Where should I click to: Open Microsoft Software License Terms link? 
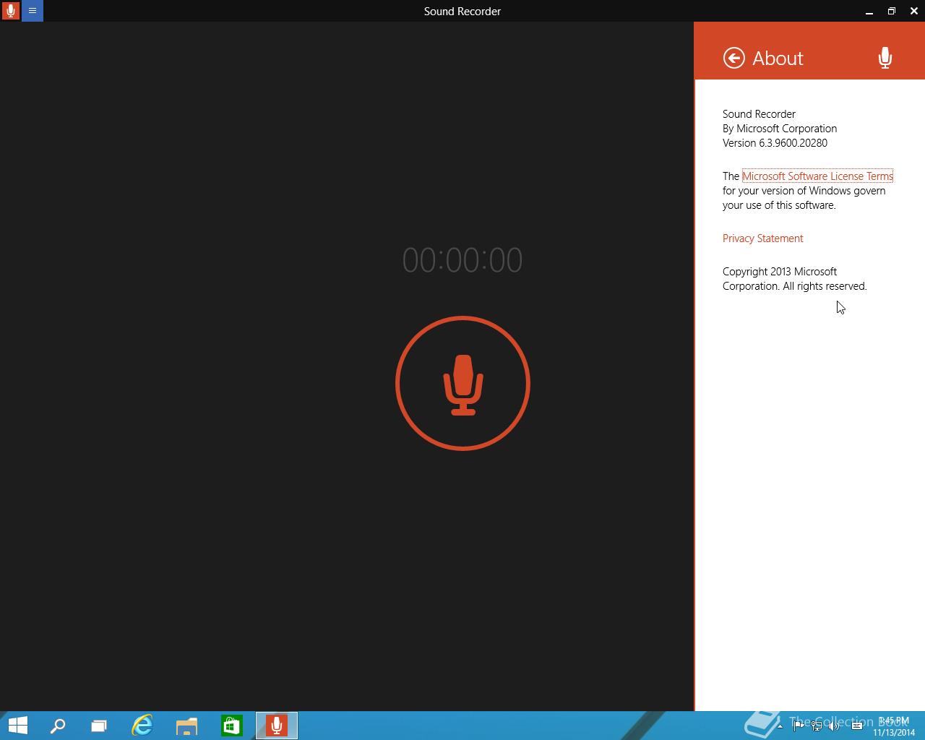[817, 176]
